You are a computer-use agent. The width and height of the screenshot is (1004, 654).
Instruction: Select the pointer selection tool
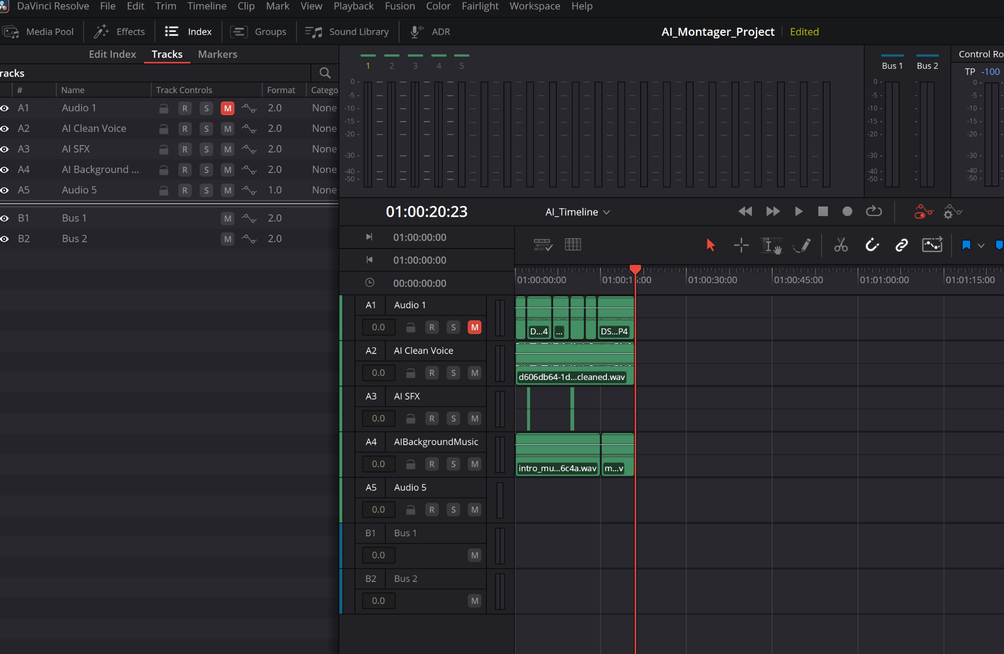click(710, 245)
